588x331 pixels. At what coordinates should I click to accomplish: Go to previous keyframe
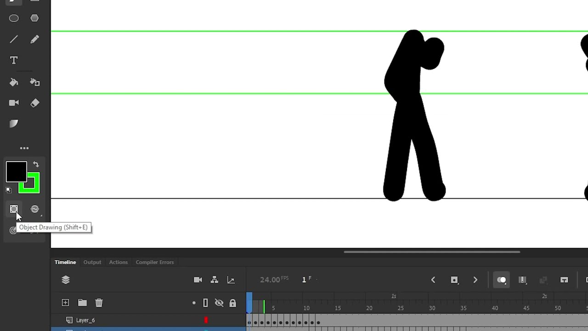click(433, 280)
